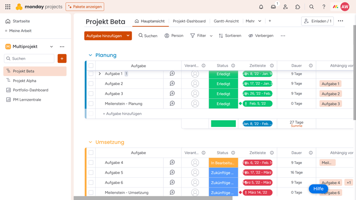The height and width of the screenshot is (200, 356).
Task: Add an update to Aufgabe 2
Action: point(172,83)
